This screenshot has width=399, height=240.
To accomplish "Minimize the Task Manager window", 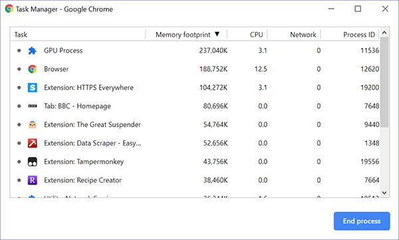I will [331, 9].
